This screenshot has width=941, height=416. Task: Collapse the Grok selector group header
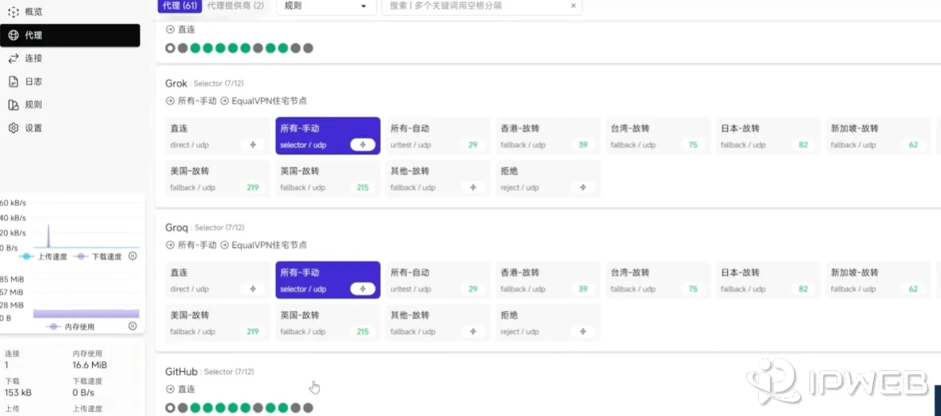(x=204, y=83)
